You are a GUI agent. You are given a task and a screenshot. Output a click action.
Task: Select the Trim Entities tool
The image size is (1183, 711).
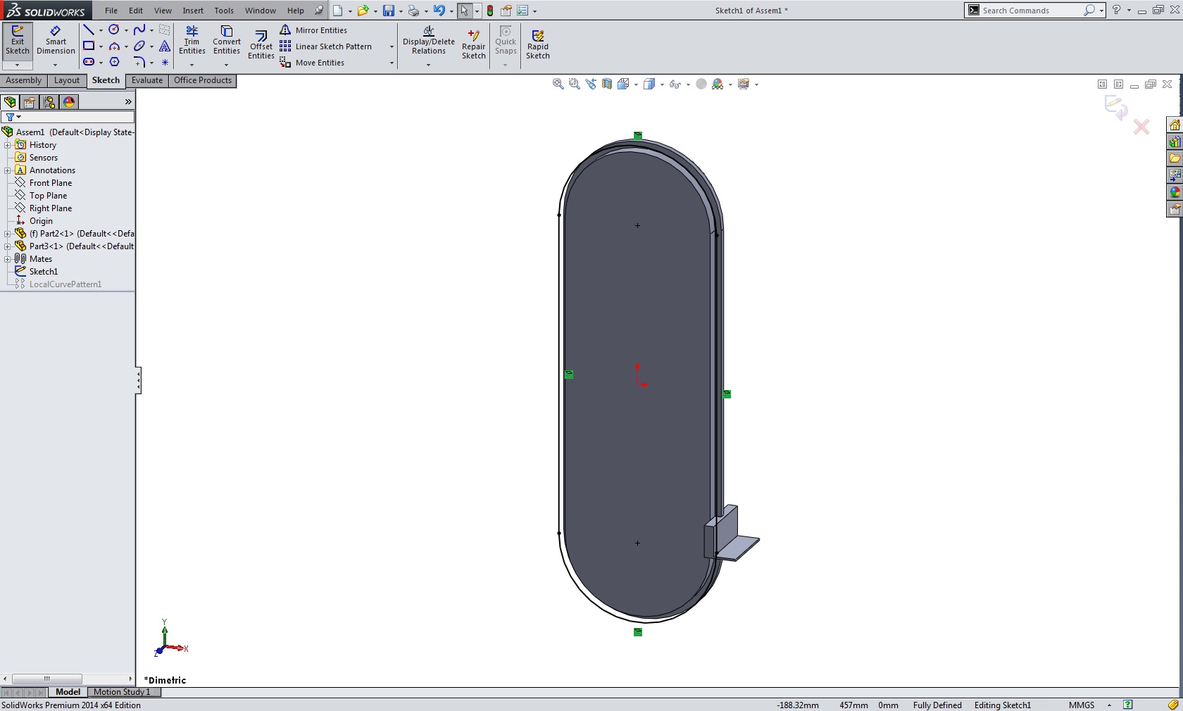coord(192,41)
